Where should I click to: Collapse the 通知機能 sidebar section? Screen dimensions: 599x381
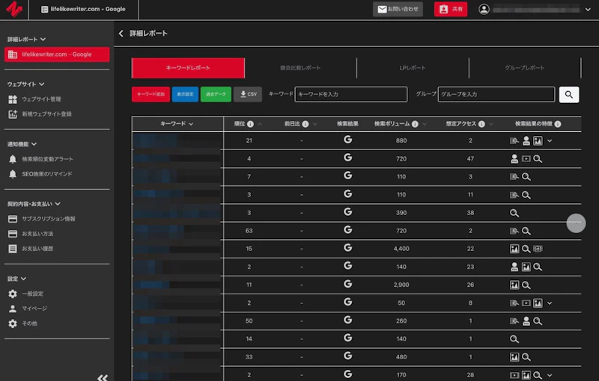tap(34, 144)
